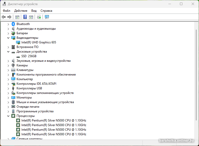Open the Действие menu
Viewport: 199px width, 146px height.
point(21,11)
